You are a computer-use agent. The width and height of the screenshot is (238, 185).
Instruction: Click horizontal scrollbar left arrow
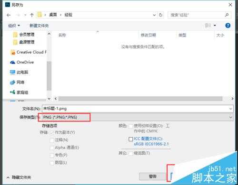pyautogui.click(x=56, y=99)
